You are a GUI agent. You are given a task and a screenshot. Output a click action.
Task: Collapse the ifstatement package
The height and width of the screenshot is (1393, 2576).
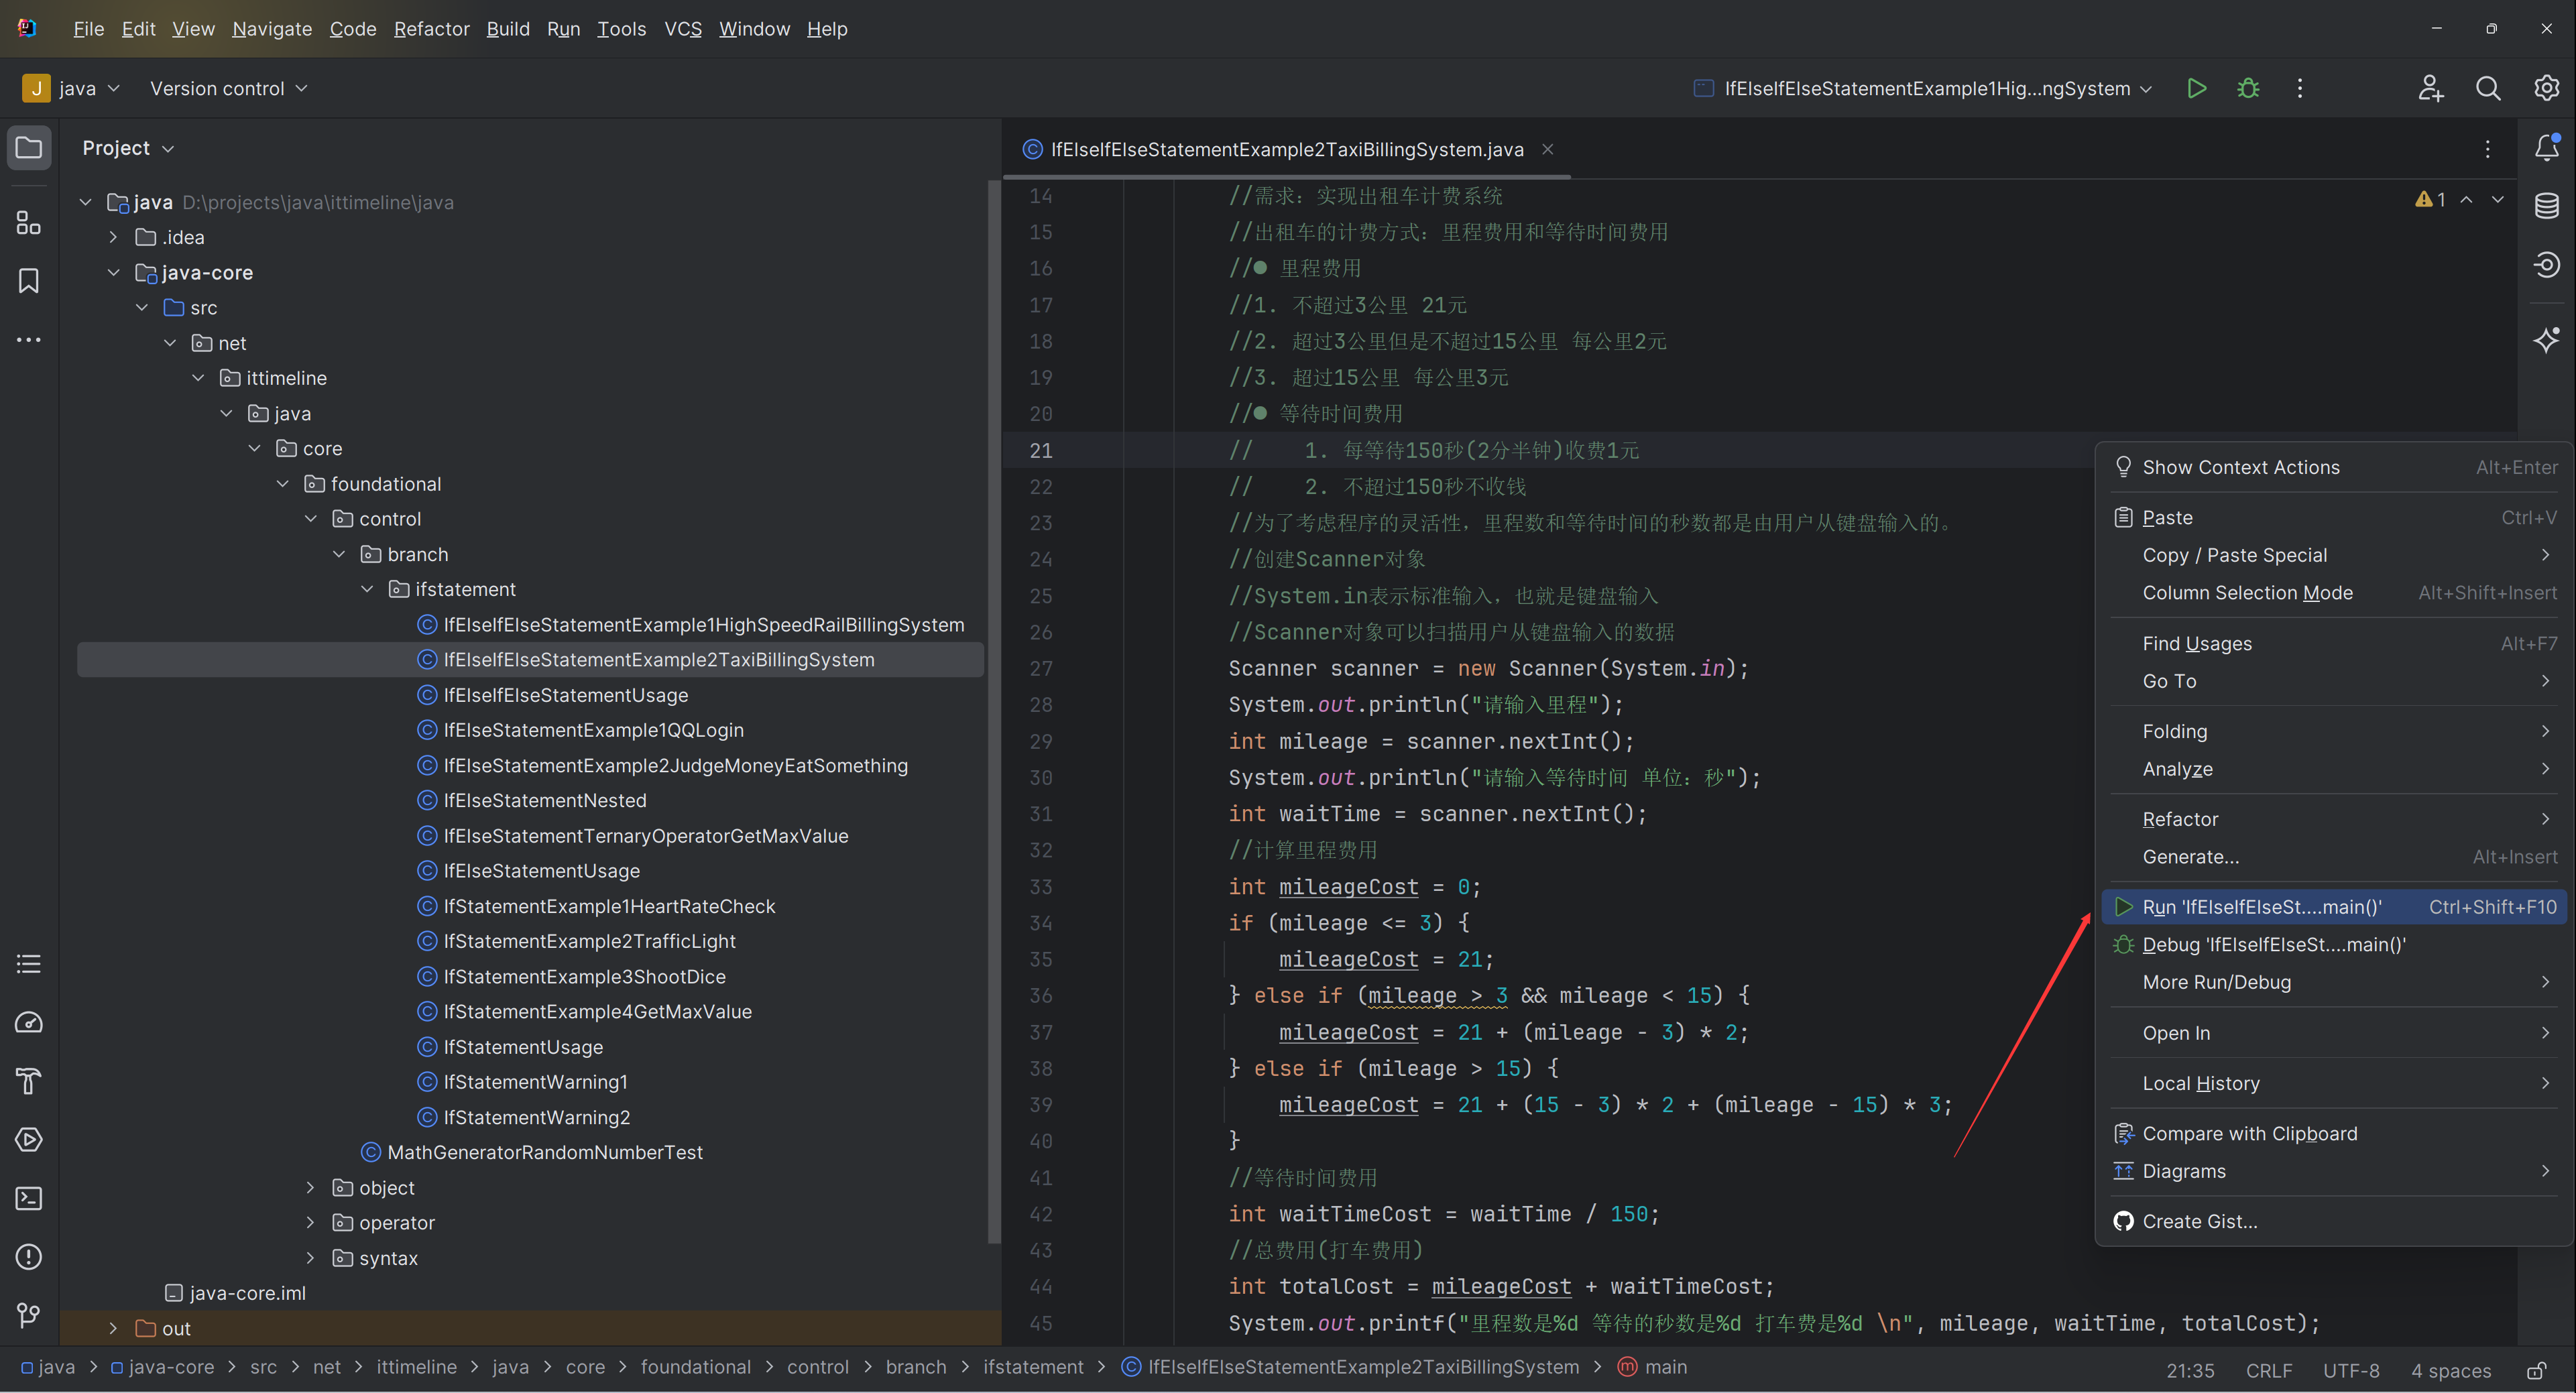pyautogui.click(x=367, y=589)
